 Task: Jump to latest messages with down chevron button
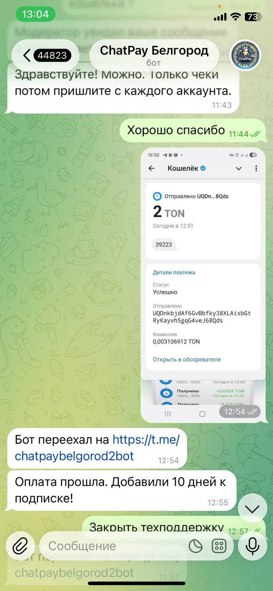pos(252,509)
